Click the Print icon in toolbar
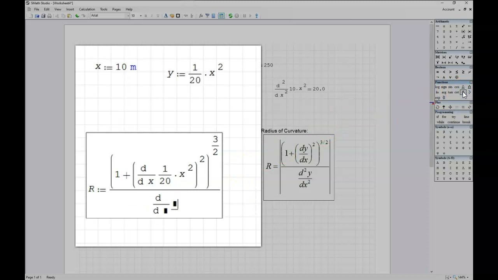 [49, 16]
